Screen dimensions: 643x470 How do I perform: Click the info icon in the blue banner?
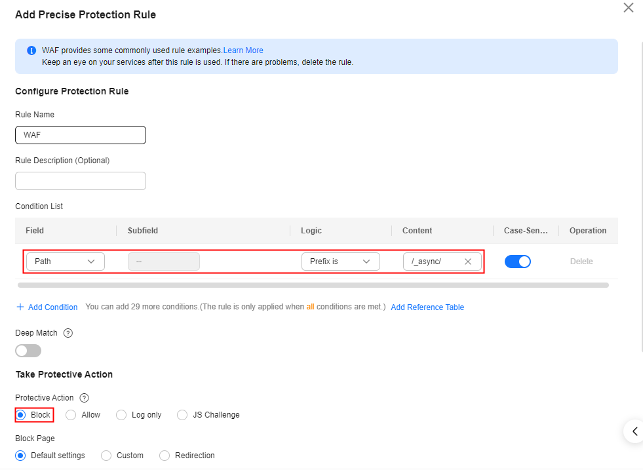[31, 50]
